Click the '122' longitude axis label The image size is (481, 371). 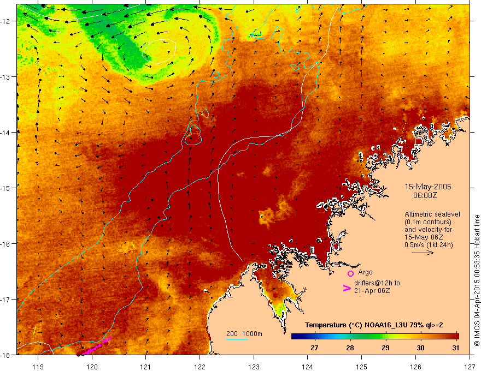point(200,367)
